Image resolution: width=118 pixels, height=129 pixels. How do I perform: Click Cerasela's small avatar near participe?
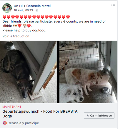coord(5,123)
